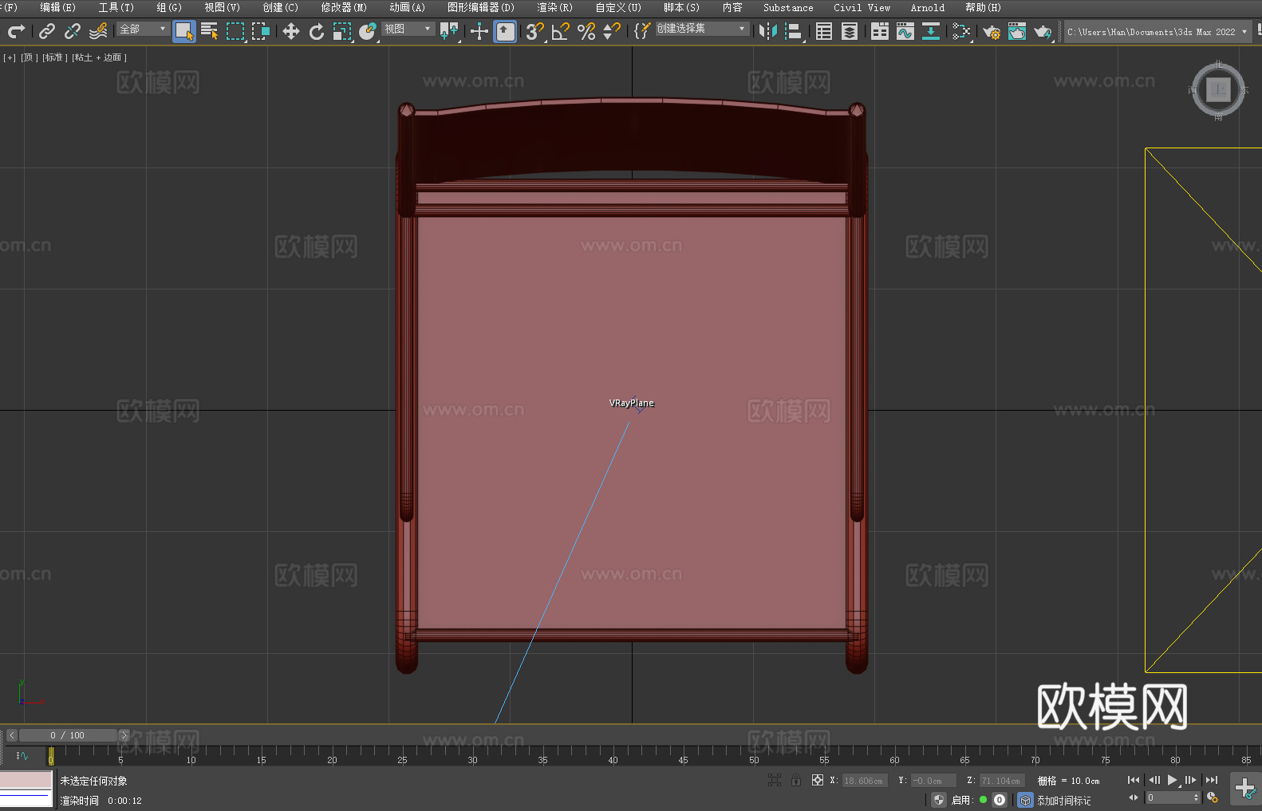This screenshot has height=811, width=1262.
Task: Activate the Select and Move tool
Action: coord(291,31)
